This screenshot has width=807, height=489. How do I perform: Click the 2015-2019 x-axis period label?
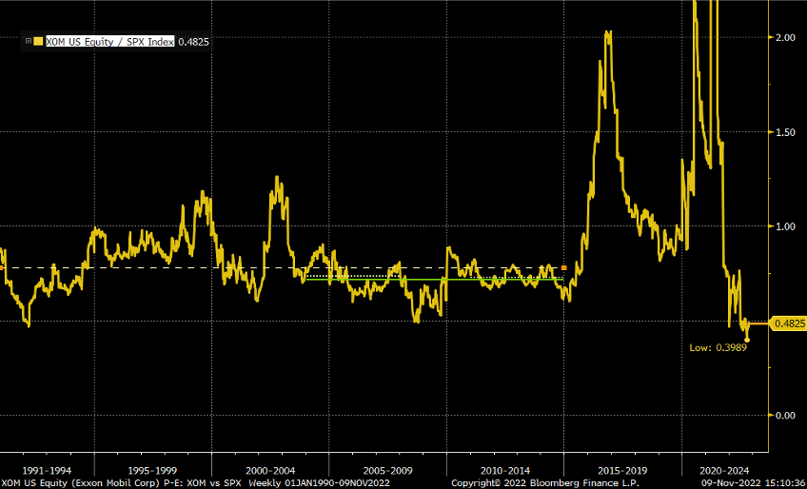pos(622,471)
